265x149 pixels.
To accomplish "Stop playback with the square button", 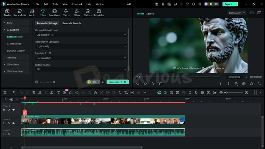I will 161,84.
